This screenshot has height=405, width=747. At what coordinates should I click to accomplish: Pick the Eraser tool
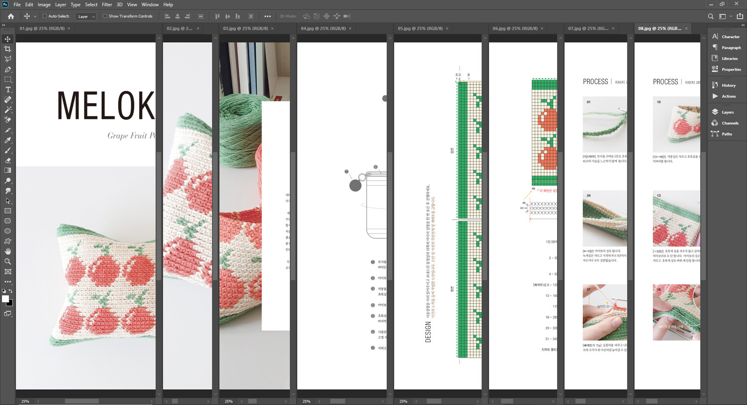(x=7, y=160)
